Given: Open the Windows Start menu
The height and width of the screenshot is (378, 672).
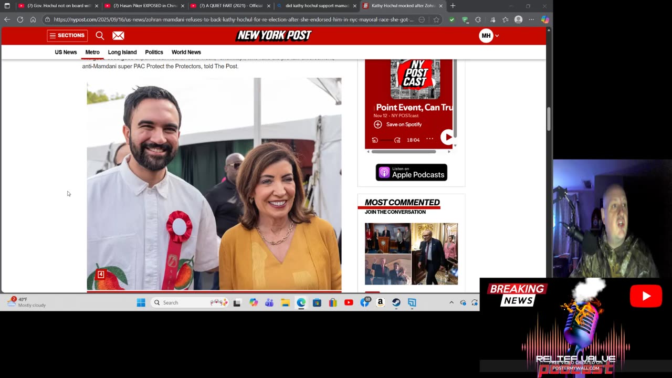Looking at the screenshot, I should [x=141, y=302].
